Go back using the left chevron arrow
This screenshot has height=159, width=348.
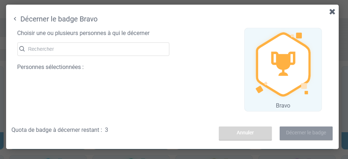click(x=15, y=19)
